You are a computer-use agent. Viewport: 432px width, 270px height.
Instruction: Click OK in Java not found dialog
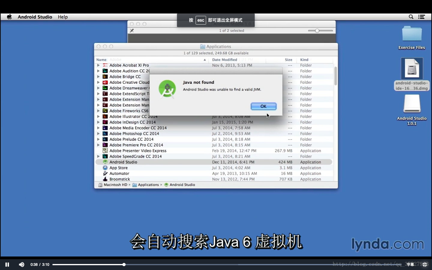tap(263, 106)
